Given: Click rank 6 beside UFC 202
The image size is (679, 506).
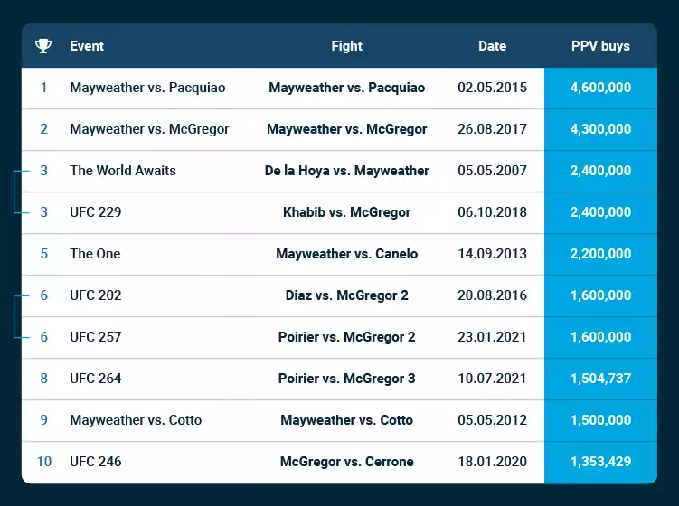Looking at the screenshot, I should [43, 295].
